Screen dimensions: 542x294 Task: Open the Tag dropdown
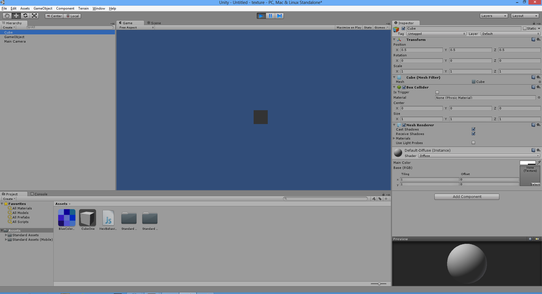(x=436, y=34)
